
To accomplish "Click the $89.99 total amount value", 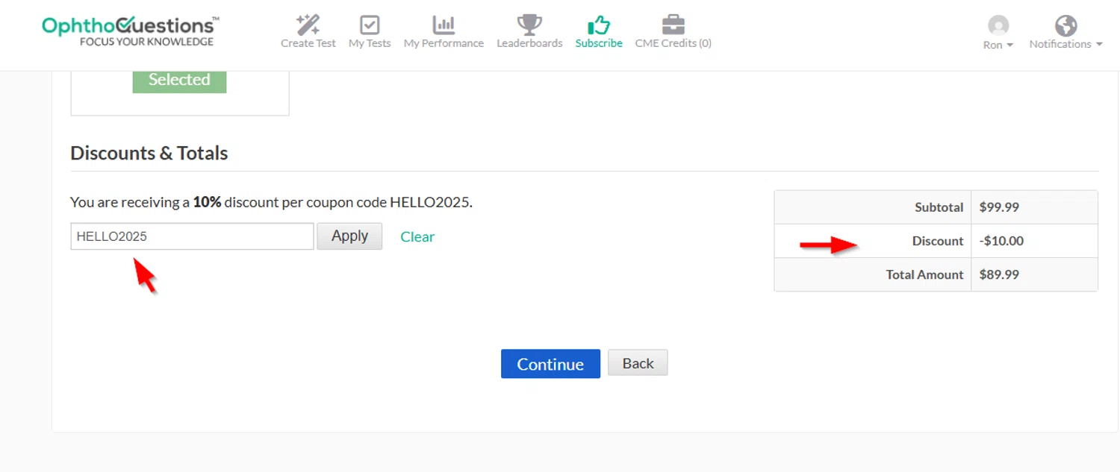I will [x=999, y=274].
